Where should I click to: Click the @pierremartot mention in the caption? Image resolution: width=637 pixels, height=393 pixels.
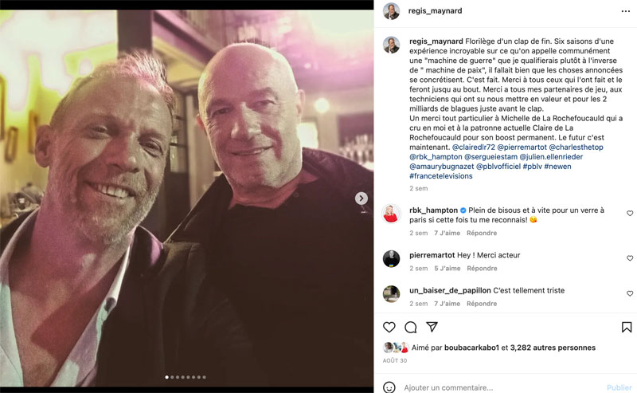[525, 147]
